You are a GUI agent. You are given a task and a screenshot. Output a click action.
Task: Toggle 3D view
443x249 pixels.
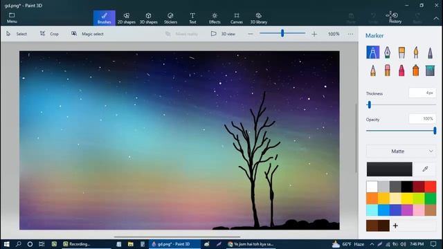[x=223, y=34]
